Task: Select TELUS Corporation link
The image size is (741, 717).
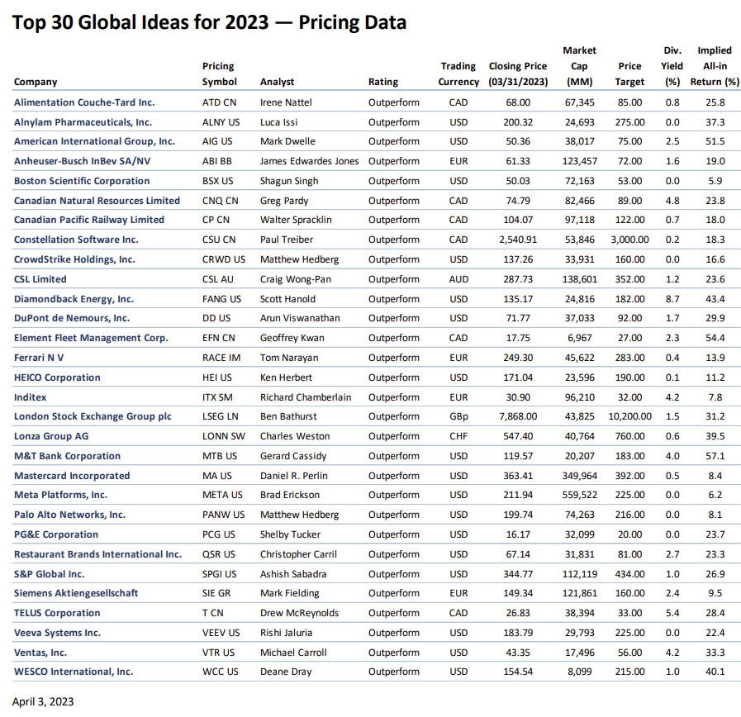Action: coord(57,613)
